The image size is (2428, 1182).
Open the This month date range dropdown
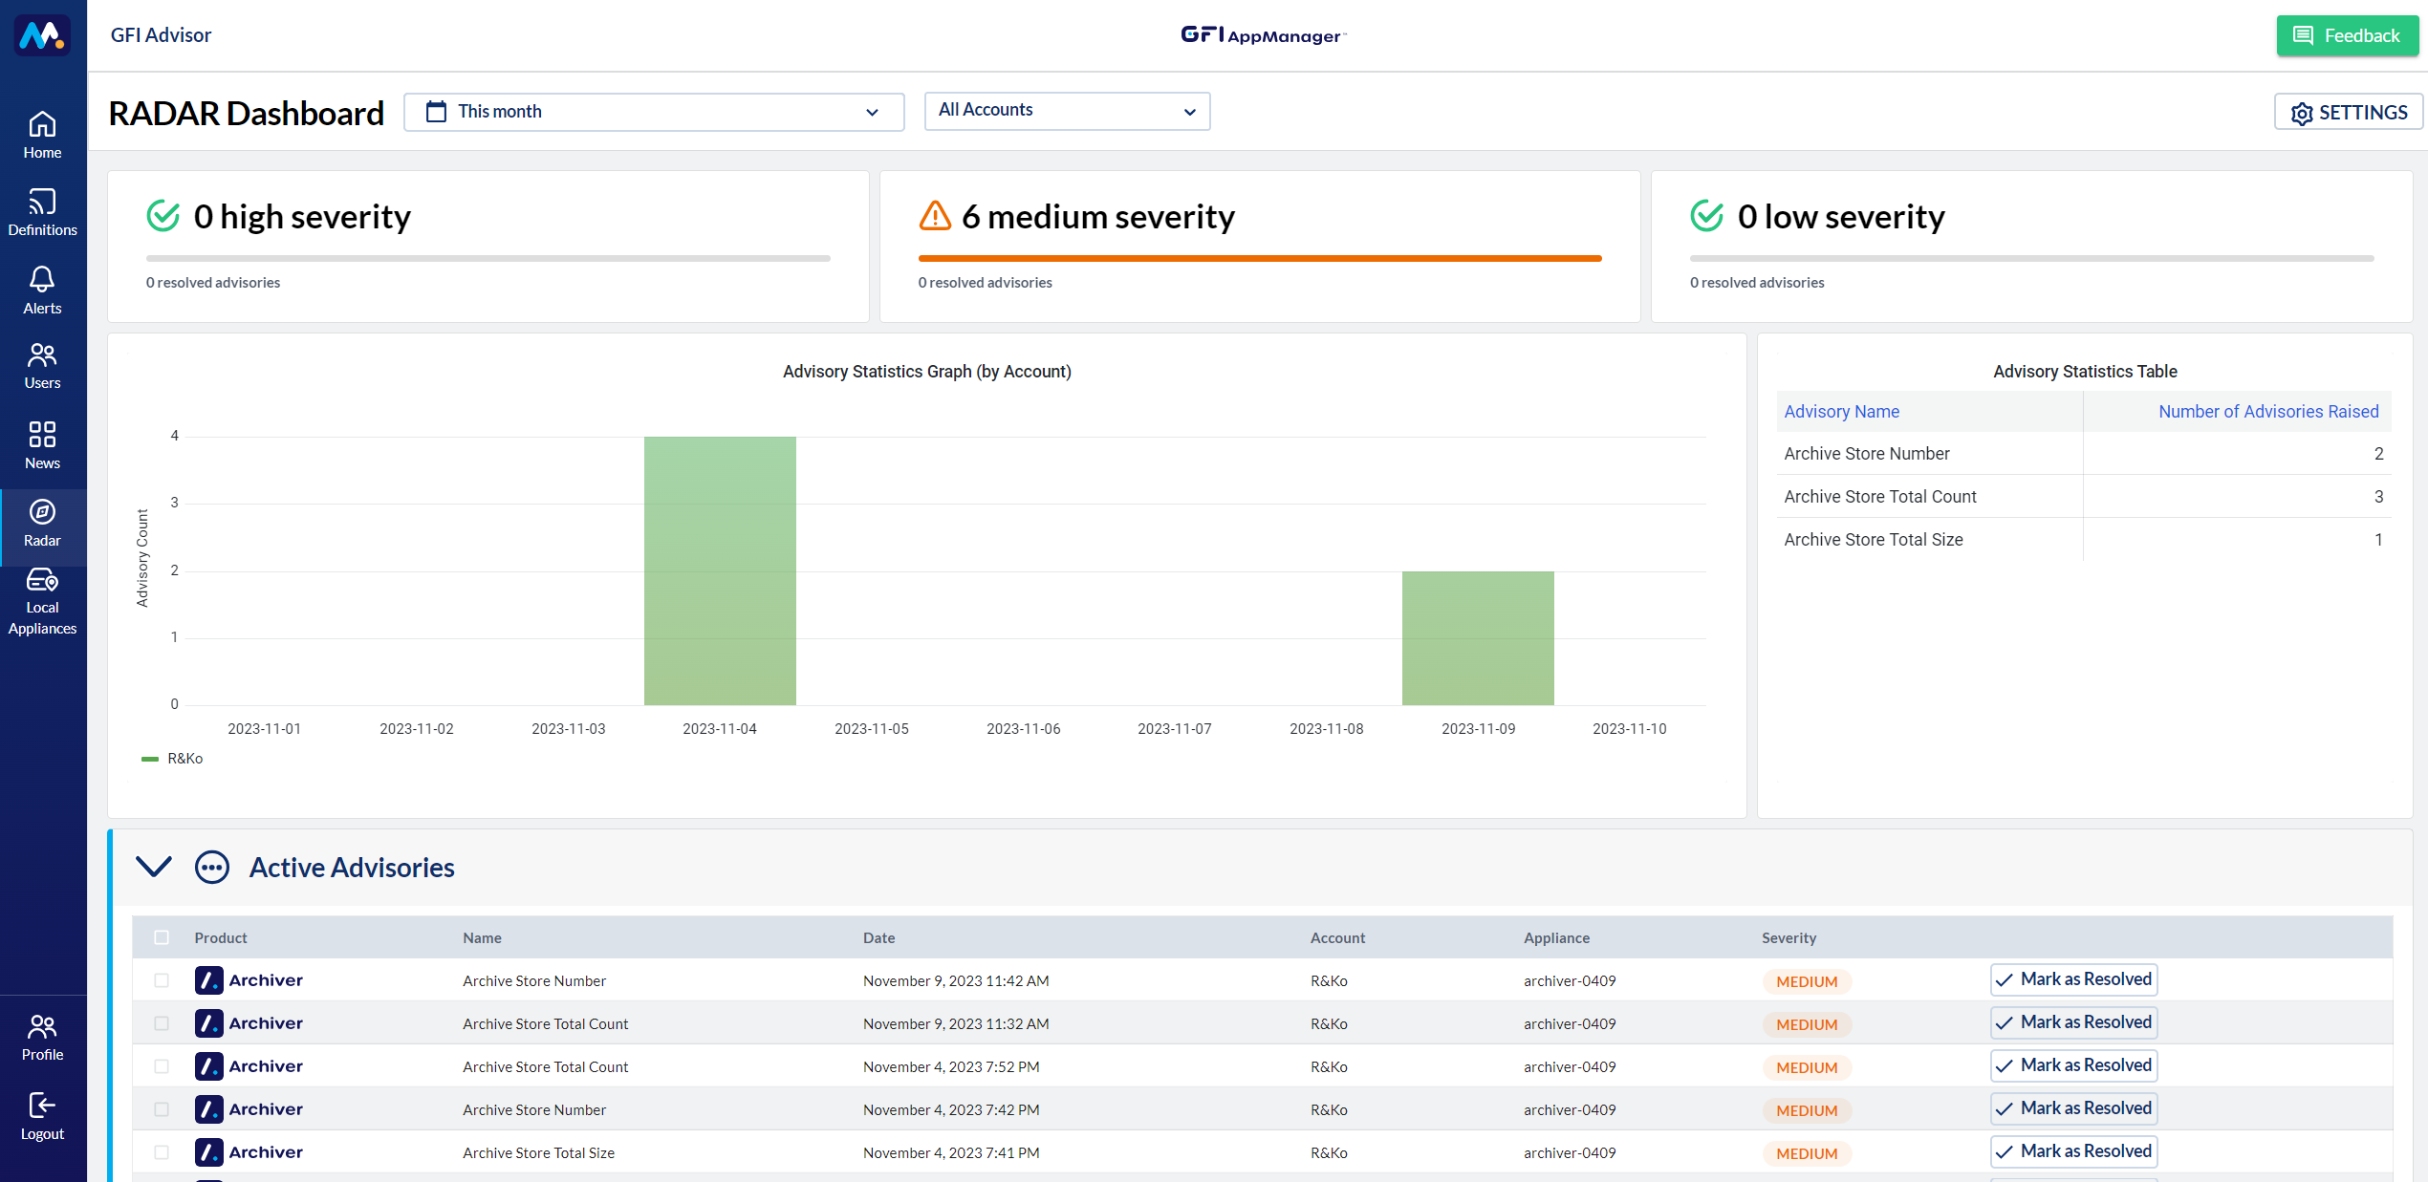coord(654,112)
